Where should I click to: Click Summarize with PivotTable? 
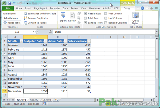[x=40, y=13]
